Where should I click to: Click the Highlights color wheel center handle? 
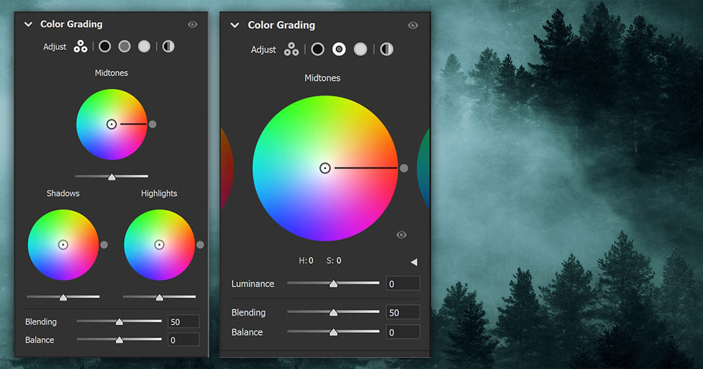(x=159, y=245)
